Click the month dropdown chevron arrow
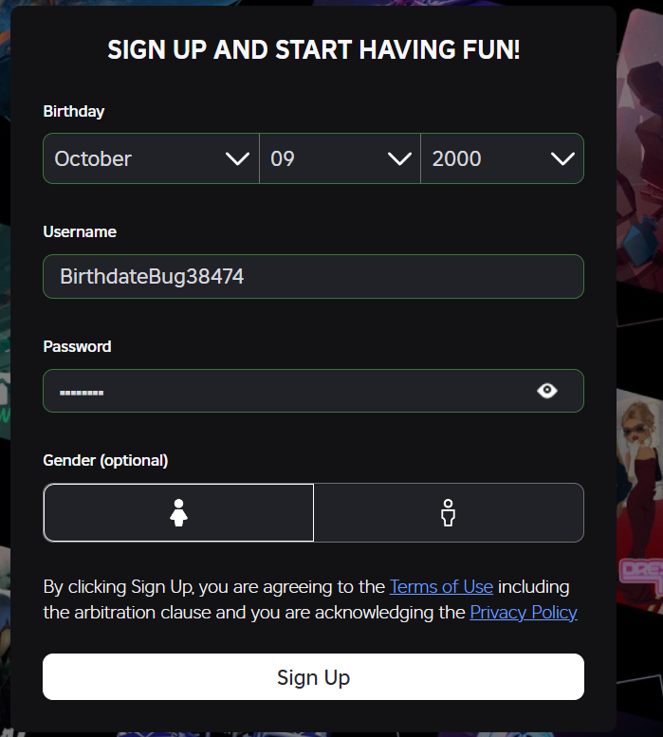The image size is (663, 737). pyautogui.click(x=237, y=158)
